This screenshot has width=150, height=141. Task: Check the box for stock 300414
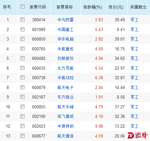coord(22,20)
